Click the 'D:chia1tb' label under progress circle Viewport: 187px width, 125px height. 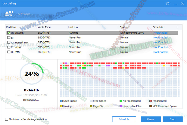tap(31, 90)
